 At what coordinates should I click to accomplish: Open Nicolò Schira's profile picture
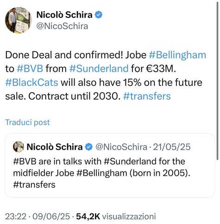tap(18, 20)
